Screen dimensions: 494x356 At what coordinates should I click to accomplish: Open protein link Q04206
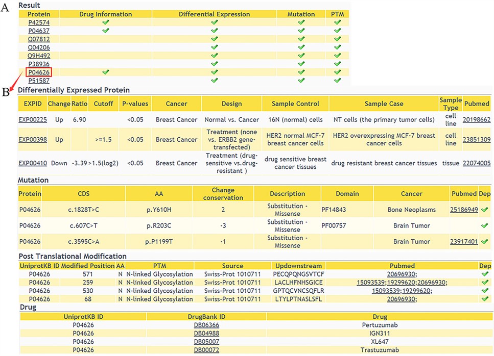point(39,47)
